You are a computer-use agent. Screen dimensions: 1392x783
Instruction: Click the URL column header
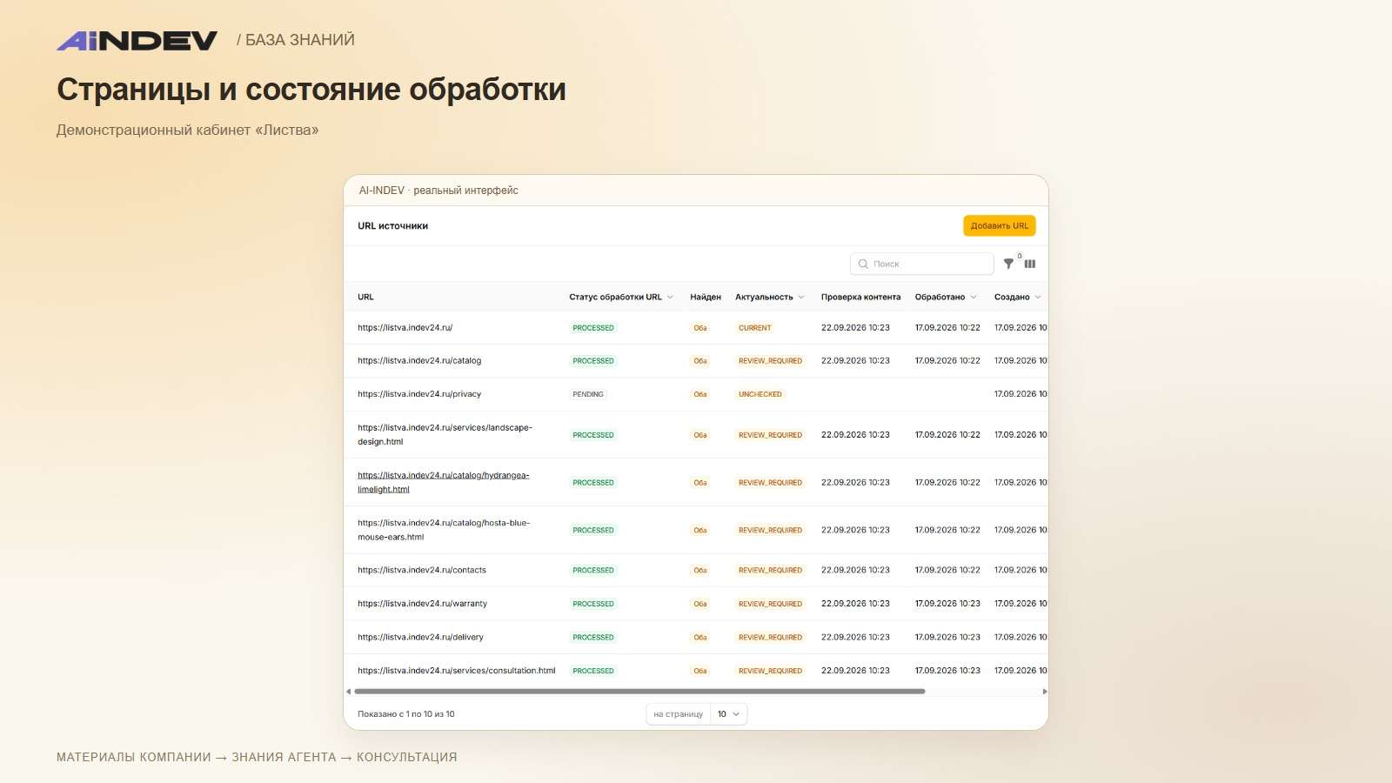[365, 297]
